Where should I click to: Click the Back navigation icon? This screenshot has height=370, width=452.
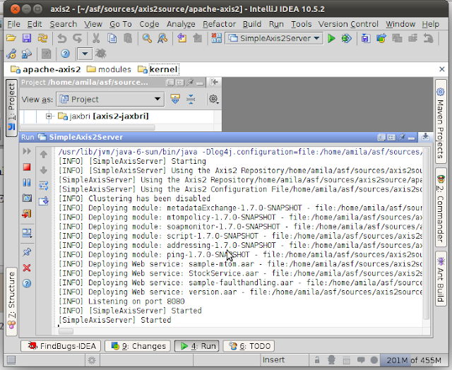tap(182, 38)
